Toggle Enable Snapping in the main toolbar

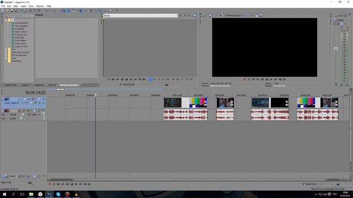pos(64,10)
